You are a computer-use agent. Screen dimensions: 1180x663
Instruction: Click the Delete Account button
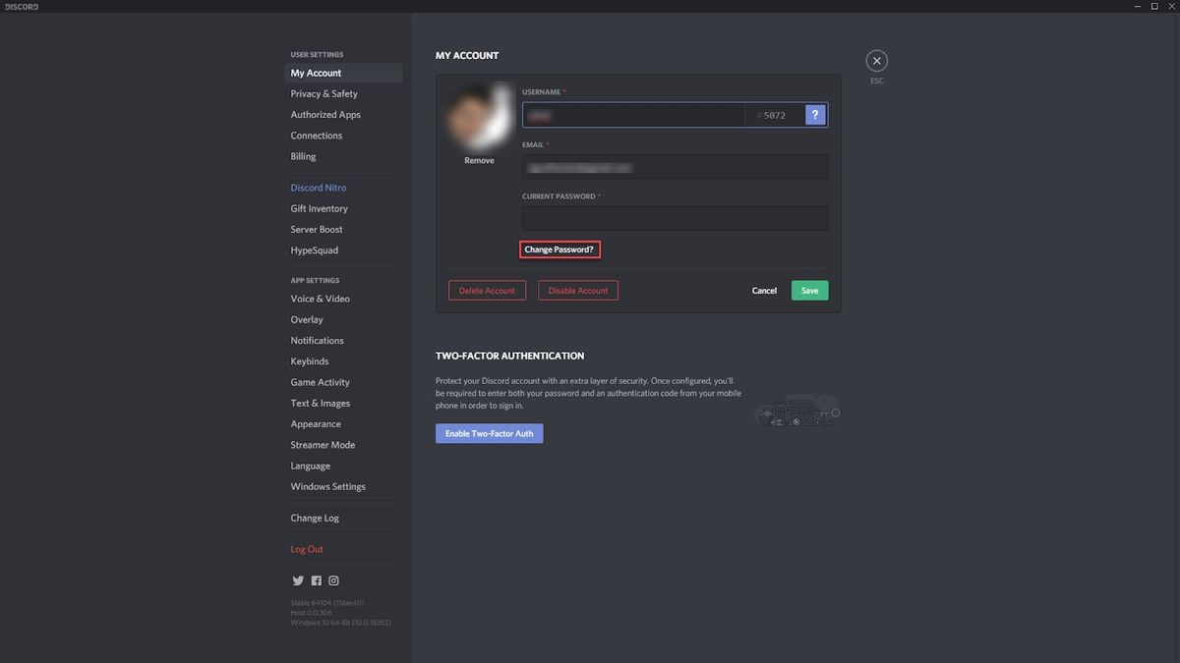tap(487, 290)
